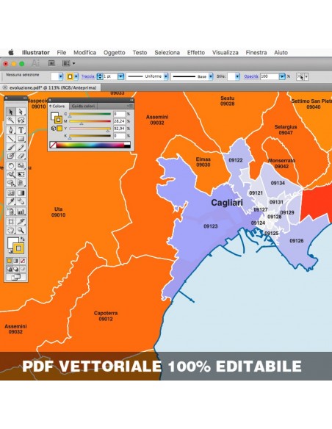The width and height of the screenshot is (332, 429).
Task: Click the Cyan (C) slider track
Action: [90, 114]
